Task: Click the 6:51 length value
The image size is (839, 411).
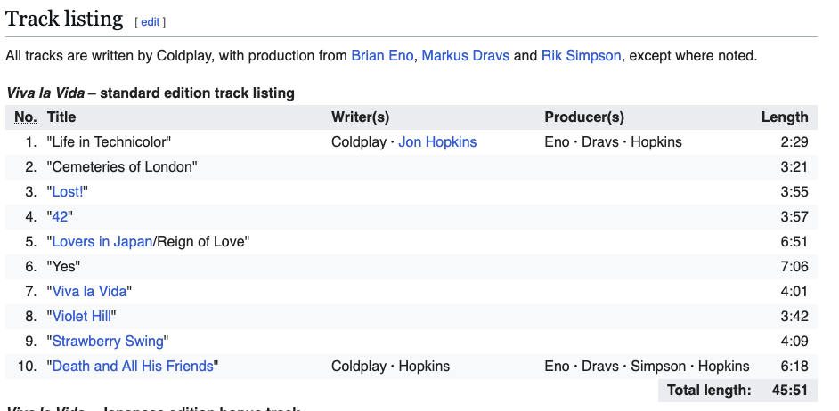Action: click(x=794, y=242)
